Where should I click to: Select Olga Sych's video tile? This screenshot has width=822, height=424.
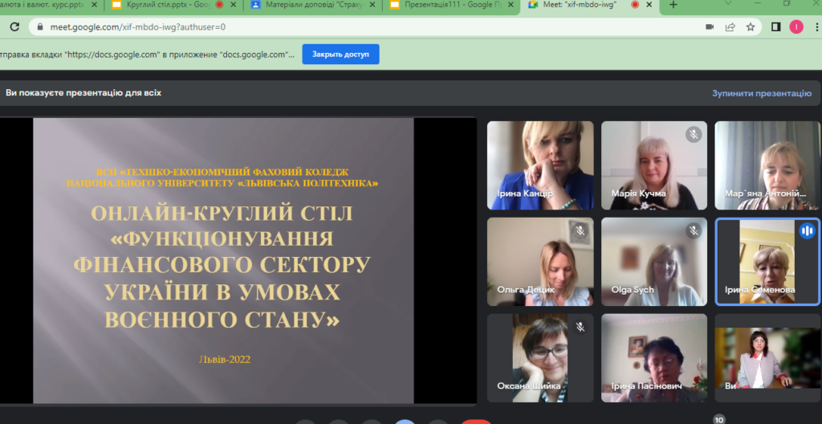pos(653,262)
